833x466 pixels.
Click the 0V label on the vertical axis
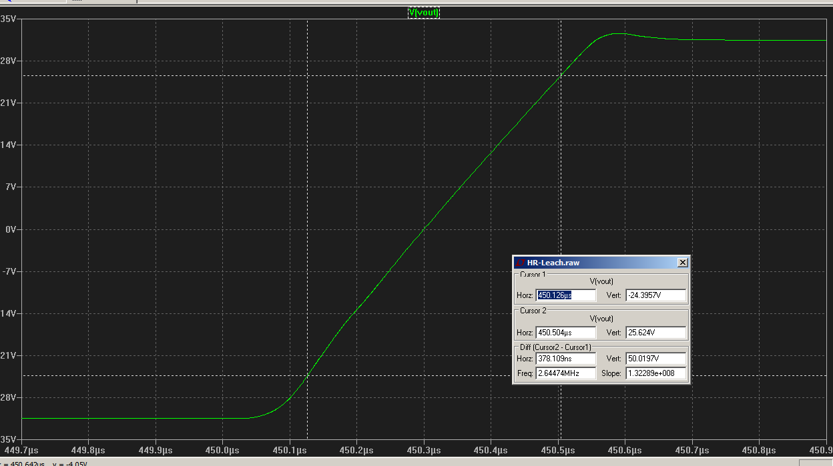[12, 229]
